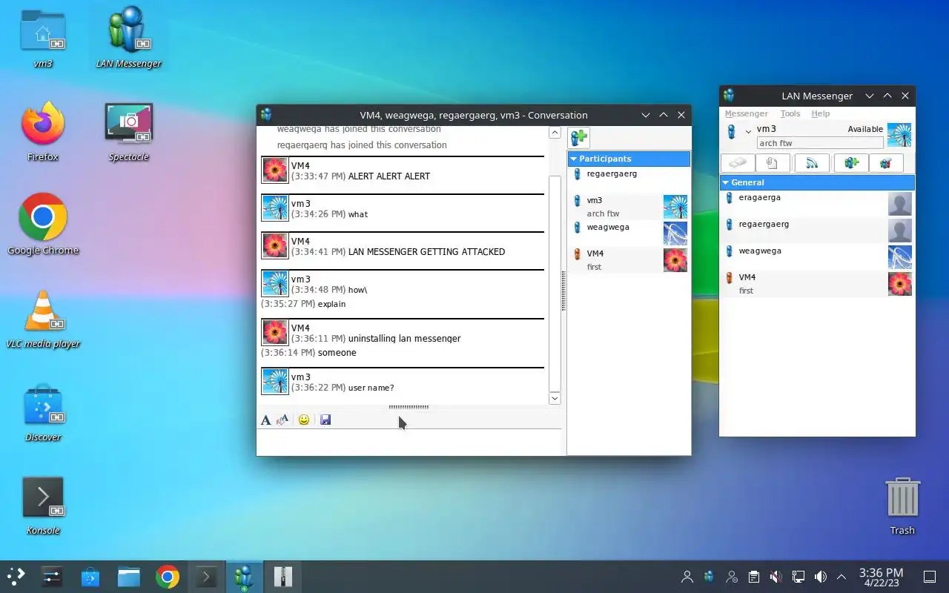Image resolution: width=949 pixels, height=593 pixels.
Task: Click the greyed-out chat bubbles toolbar button
Action: 738,163
